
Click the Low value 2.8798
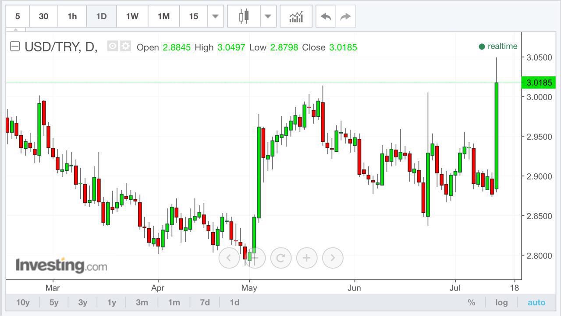tap(284, 47)
